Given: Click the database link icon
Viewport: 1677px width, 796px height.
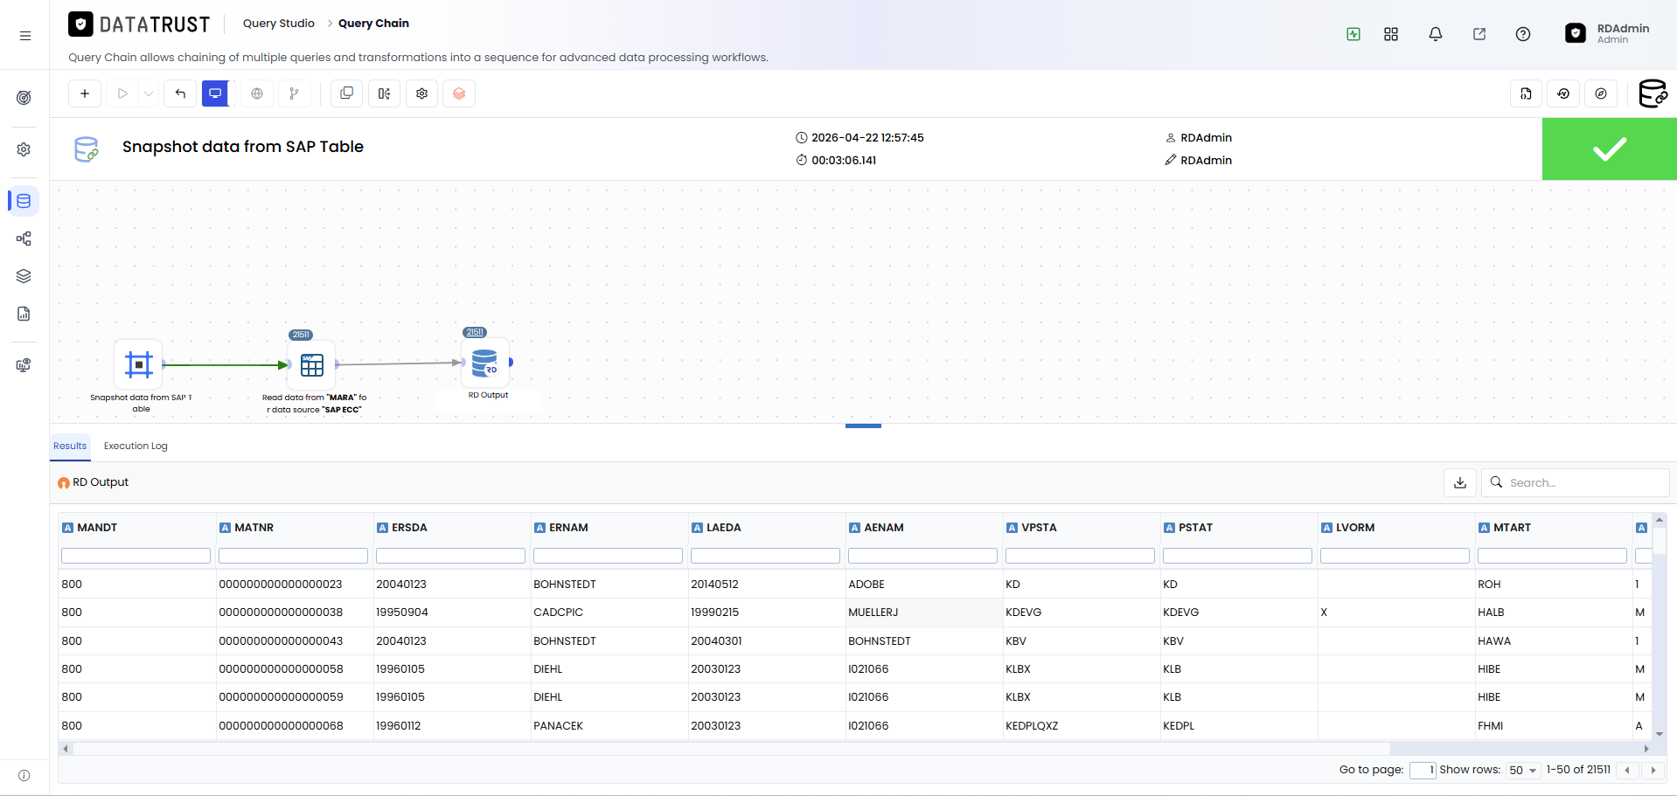Looking at the screenshot, I should 1653,93.
